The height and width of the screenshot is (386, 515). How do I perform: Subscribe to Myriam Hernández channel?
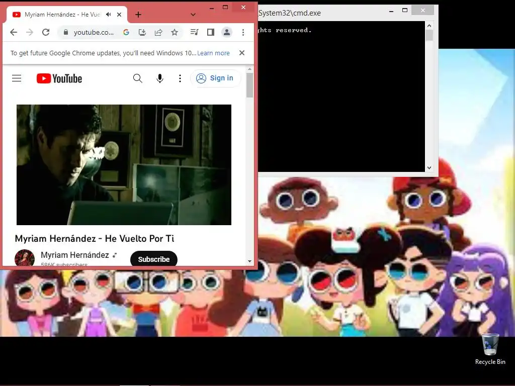(154, 259)
